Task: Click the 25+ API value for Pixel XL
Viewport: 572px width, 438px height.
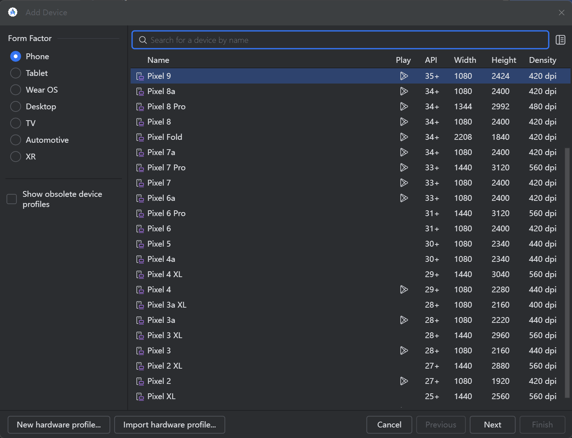Action: [x=432, y=396]
